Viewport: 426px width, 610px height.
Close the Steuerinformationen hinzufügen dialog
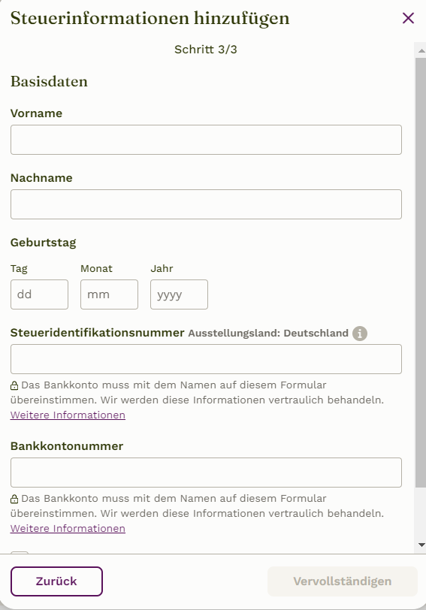408,18
